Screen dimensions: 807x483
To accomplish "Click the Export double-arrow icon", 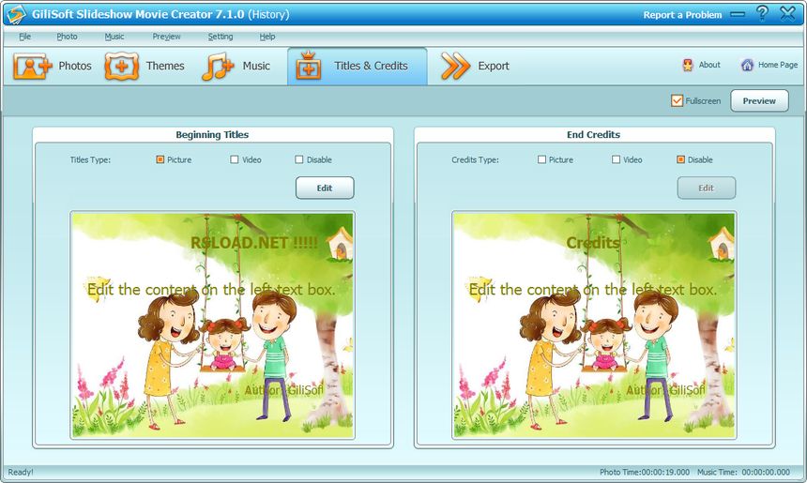I will click(x=455, y=66).
